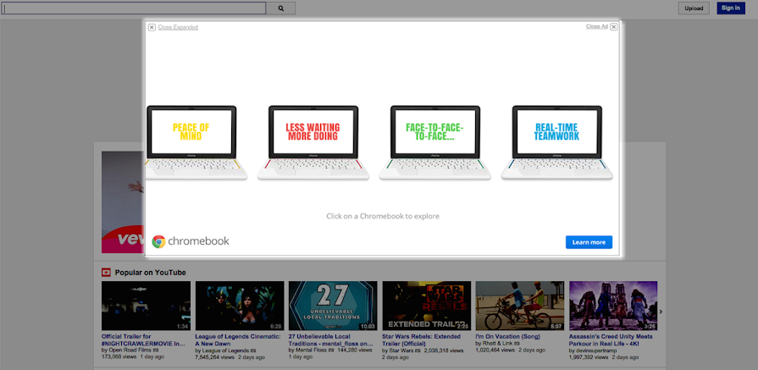This screenshot has height=370, width=758.
Task: Select the Real-Time Teamwork Chromebook
Action: 557,143
